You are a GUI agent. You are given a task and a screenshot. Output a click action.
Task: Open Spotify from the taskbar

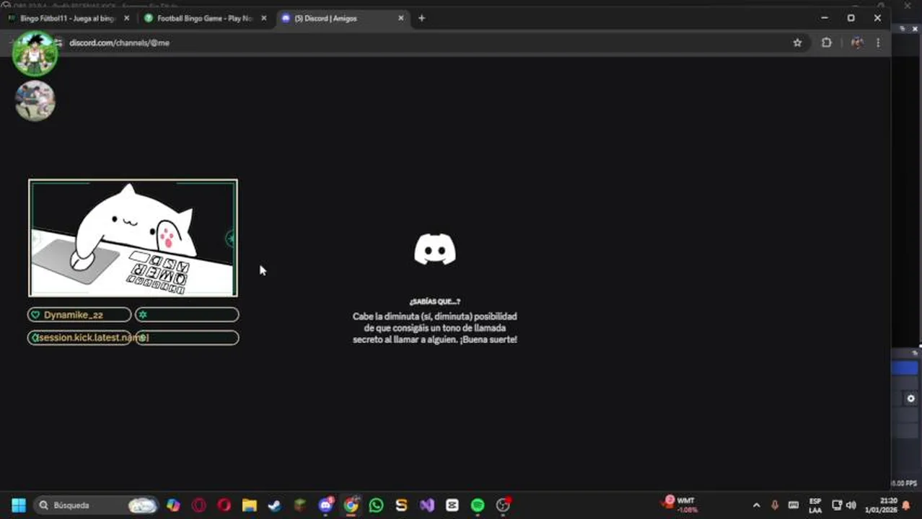[478, 505]
